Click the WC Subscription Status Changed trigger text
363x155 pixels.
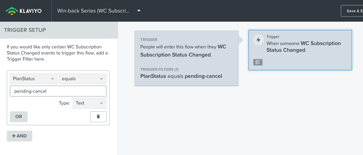pos(304,47)
